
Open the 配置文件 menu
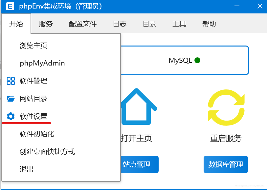[82, 23]
